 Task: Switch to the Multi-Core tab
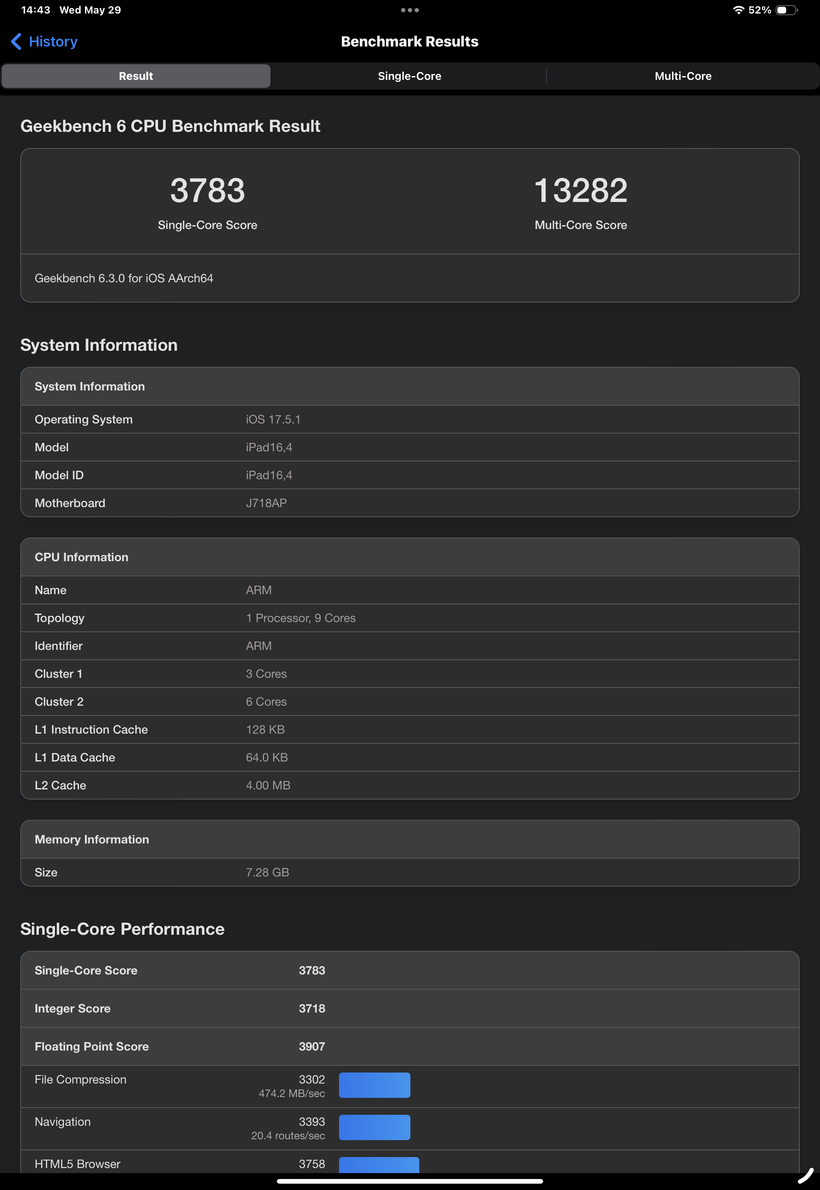pos(682,76)
